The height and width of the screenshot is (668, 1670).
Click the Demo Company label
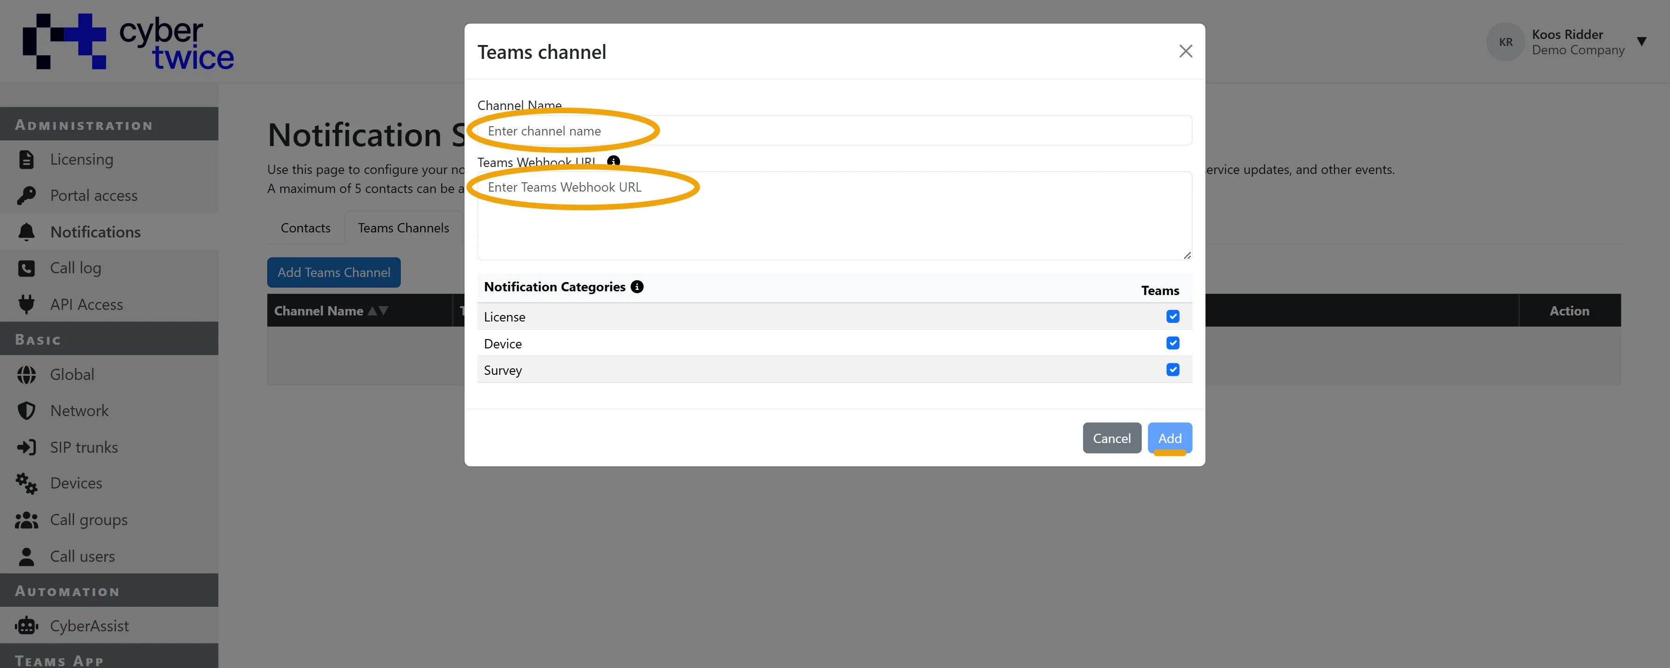click(x=1578, y=51)
